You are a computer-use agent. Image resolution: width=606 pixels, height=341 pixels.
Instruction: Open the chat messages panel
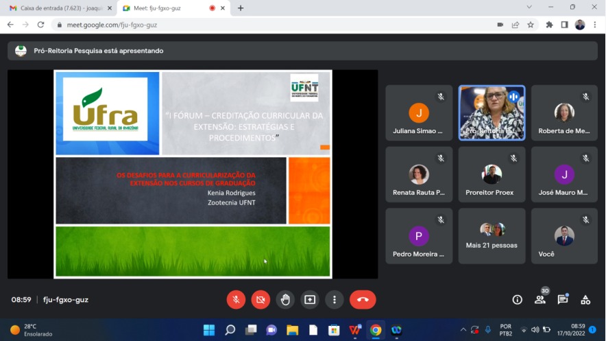[563, 299]
